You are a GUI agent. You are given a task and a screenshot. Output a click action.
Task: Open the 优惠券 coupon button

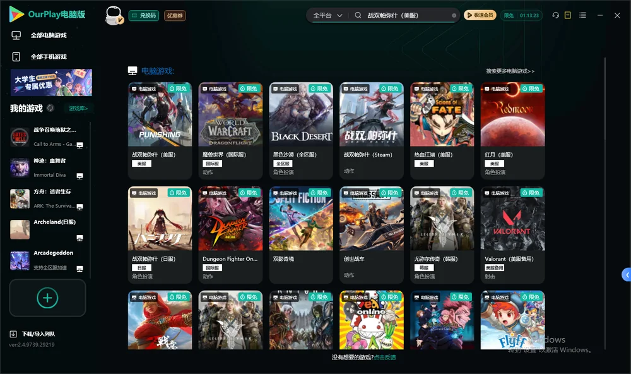click(175, 15)
